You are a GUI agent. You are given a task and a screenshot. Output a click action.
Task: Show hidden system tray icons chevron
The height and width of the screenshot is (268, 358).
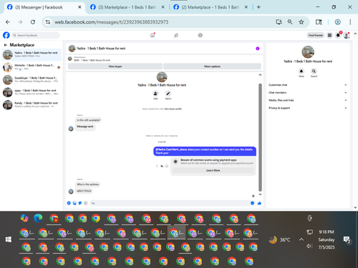pos(301,239)
